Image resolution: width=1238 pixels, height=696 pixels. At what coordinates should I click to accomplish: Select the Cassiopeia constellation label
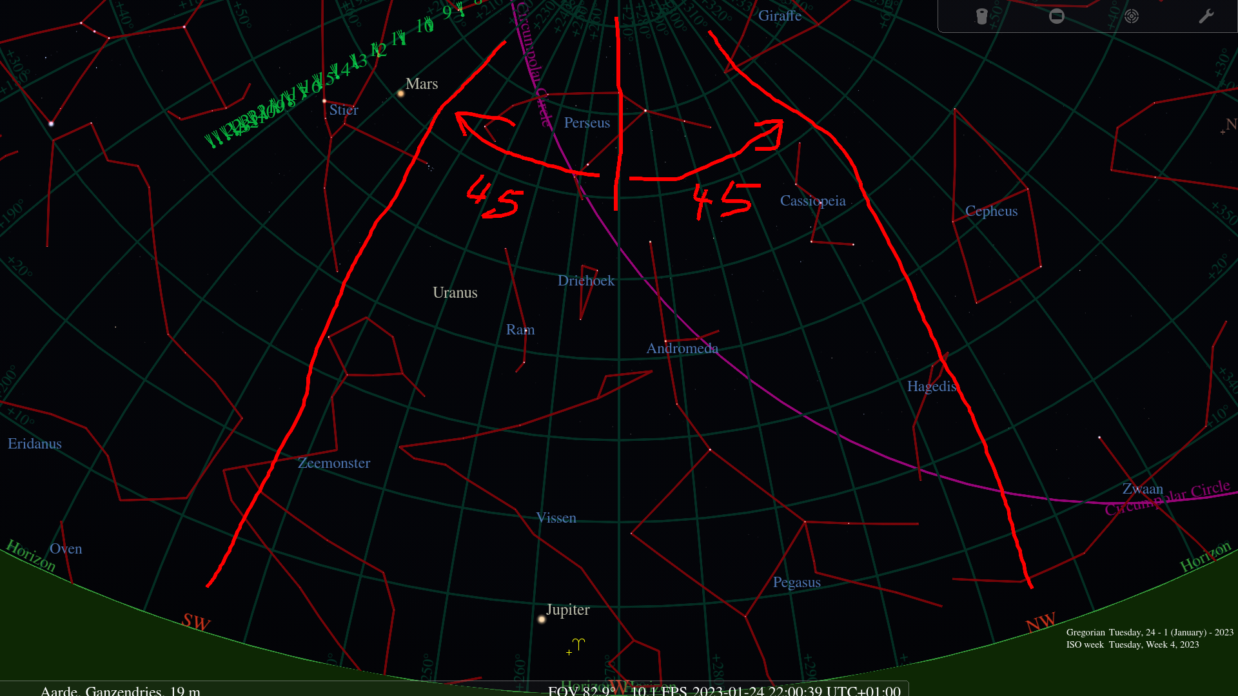click(x=814, y=200)
